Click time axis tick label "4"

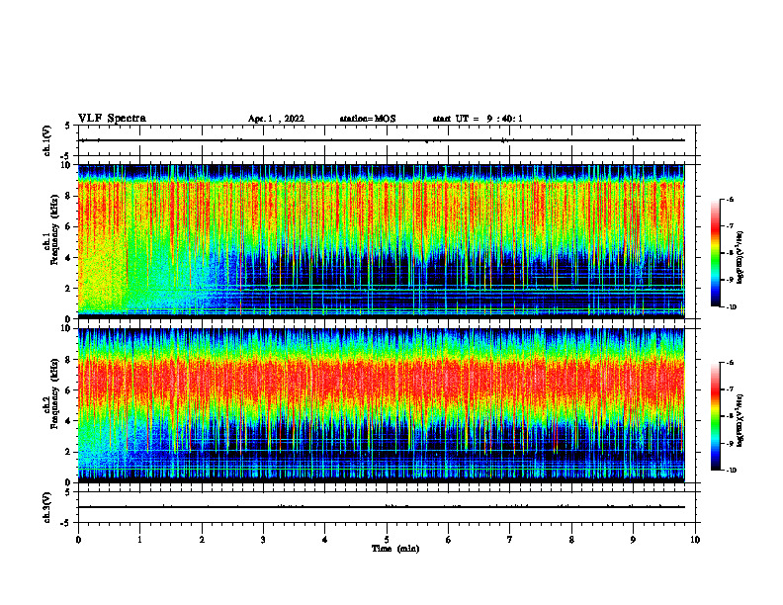(325, 540)
